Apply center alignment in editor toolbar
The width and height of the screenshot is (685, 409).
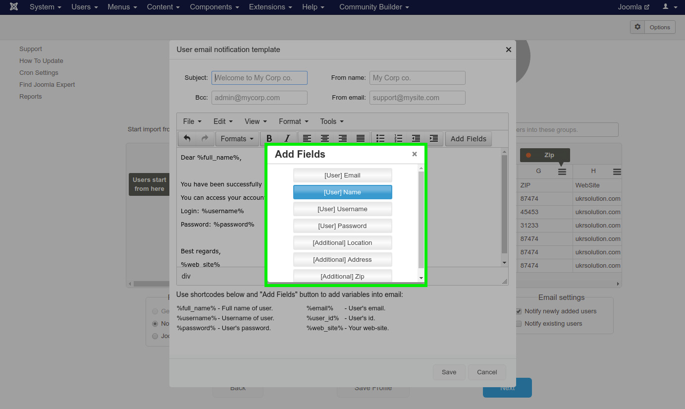[x=325, y=139]
